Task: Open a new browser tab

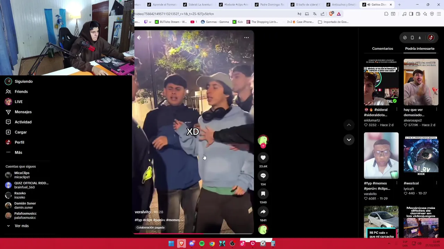Action: 399,4
